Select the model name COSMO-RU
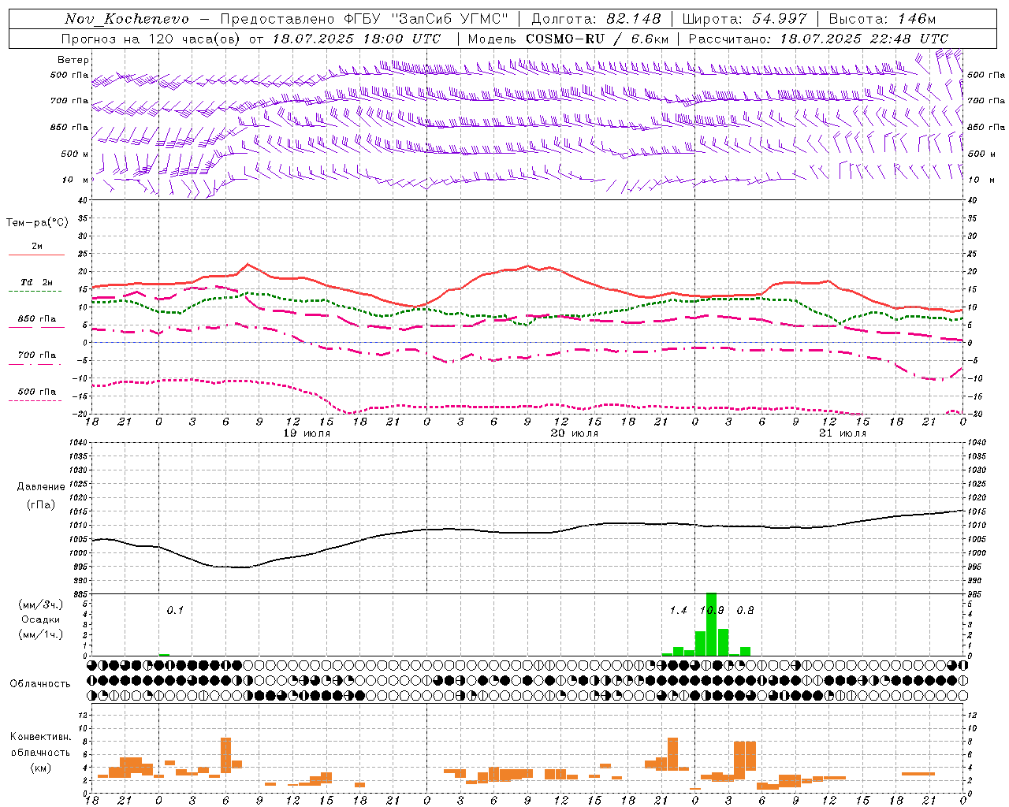1009x807 pixels. point(565,38)
